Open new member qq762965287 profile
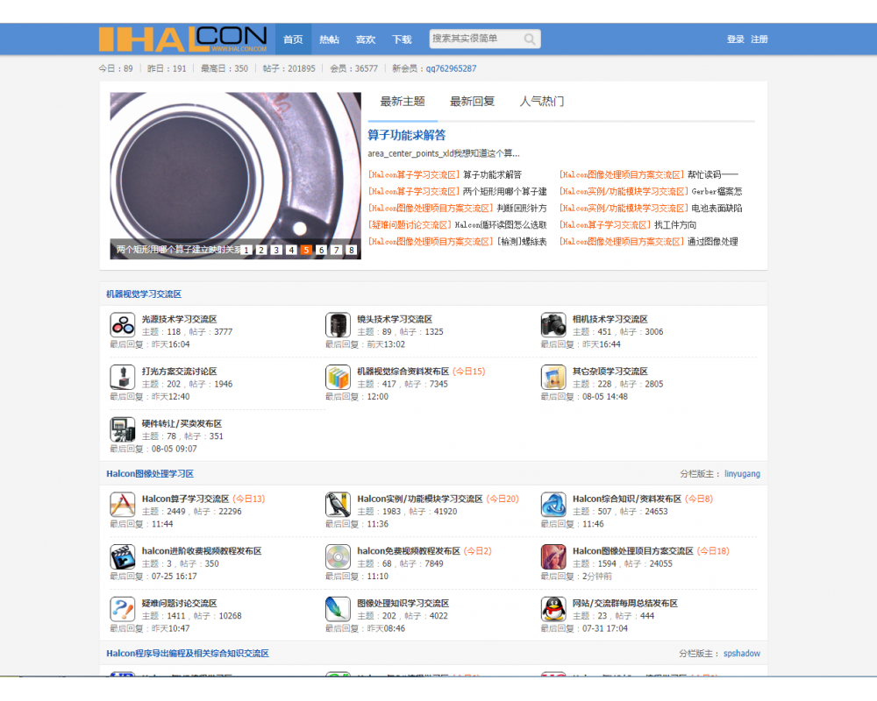The height and width of the screenshot is (701, 877). click(451, 68)
